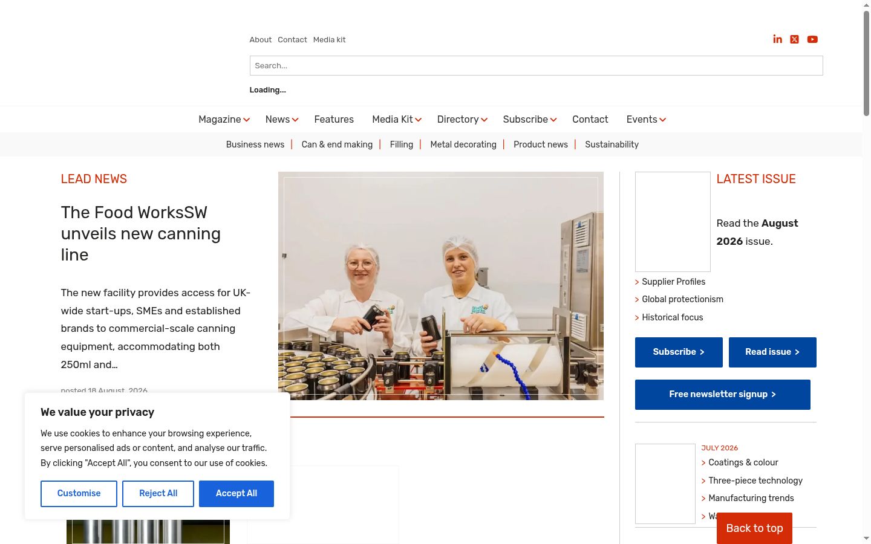The width and height of the screenshot is (871, 544).
Task: Expand the Media Kit menu chevron
Action: coord(418,120)
